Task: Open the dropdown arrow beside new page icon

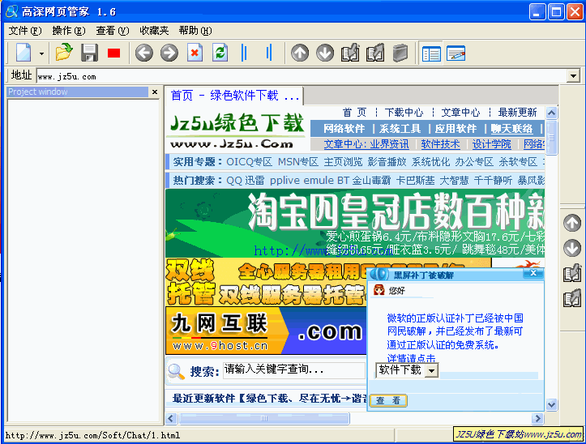Action: (41, 53)
